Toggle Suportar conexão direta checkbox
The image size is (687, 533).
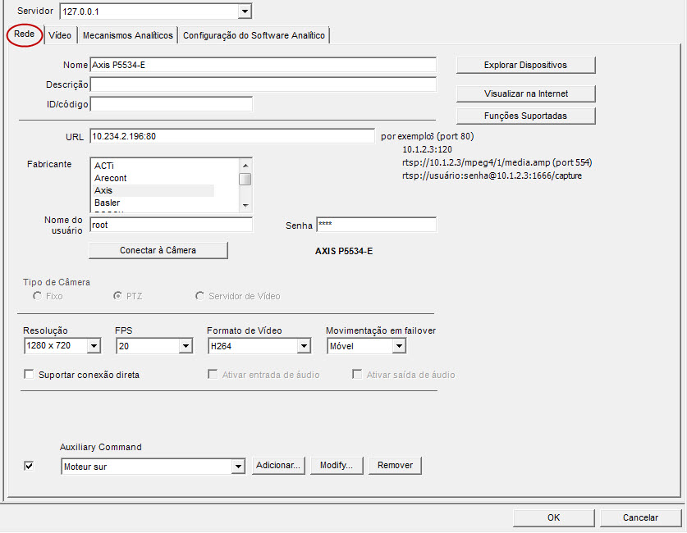coord(29,375)
